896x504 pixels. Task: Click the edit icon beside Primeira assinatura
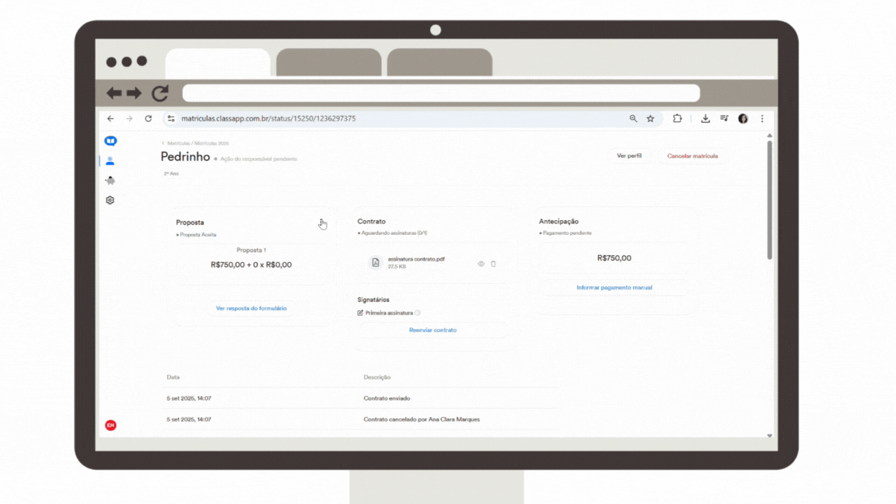[x=360, y=313]
